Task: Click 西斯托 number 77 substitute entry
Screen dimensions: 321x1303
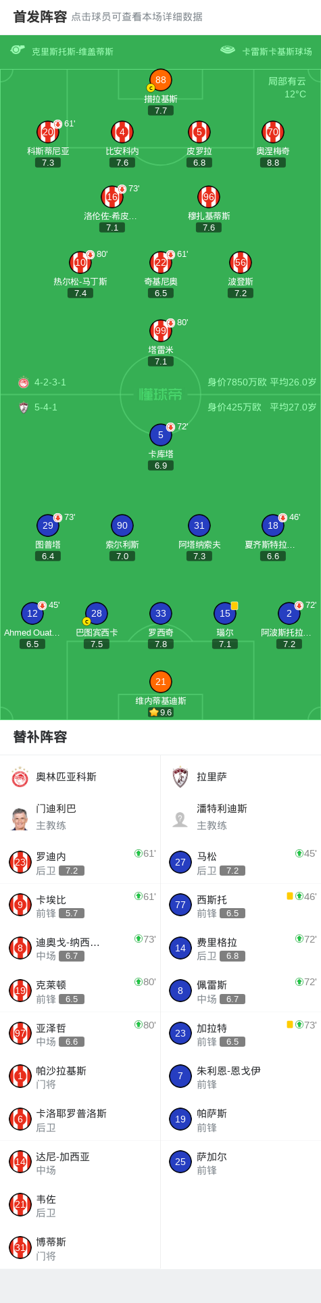Action: (241, 905)
